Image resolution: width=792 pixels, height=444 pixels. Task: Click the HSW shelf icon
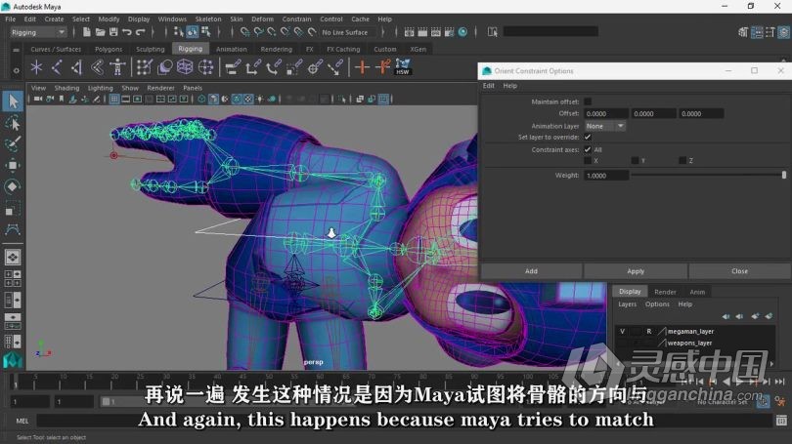pyautogui.click(x=403, y=67)
